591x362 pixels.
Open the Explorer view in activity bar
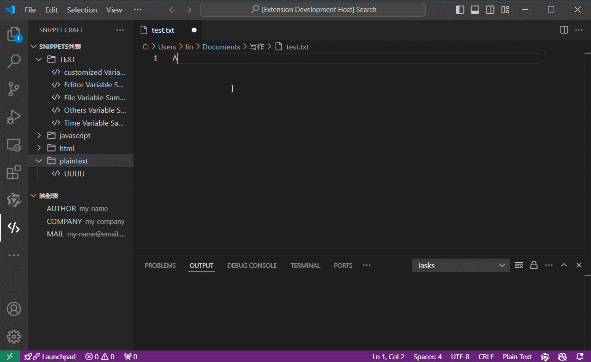[x=14, y=34]
